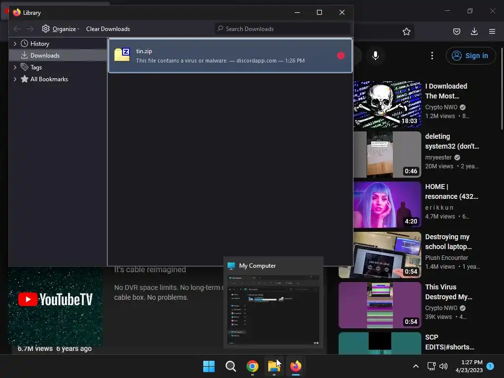The height and width of the screenshot is (378, 504).
Task: Click Firefox taskbar icon
Action: point(296,366)
